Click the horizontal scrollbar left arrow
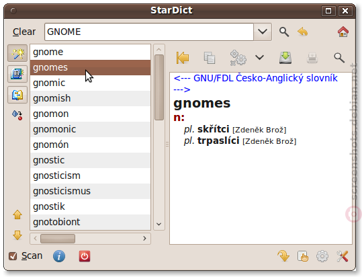Viewport: 362px width, 277px height. tap(36, 239)
